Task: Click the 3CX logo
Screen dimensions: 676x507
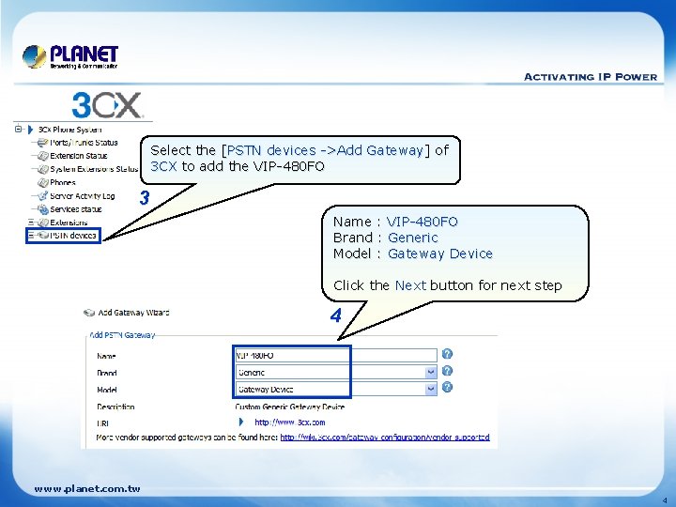Action: click(106, 105)
